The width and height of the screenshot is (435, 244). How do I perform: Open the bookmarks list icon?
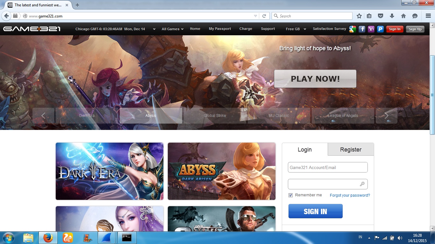(369, 16)
